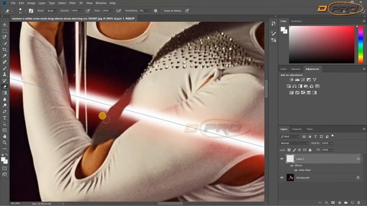Open the Window menu
The width and height of the screenshot is (367, 206).
click(101, 3)
